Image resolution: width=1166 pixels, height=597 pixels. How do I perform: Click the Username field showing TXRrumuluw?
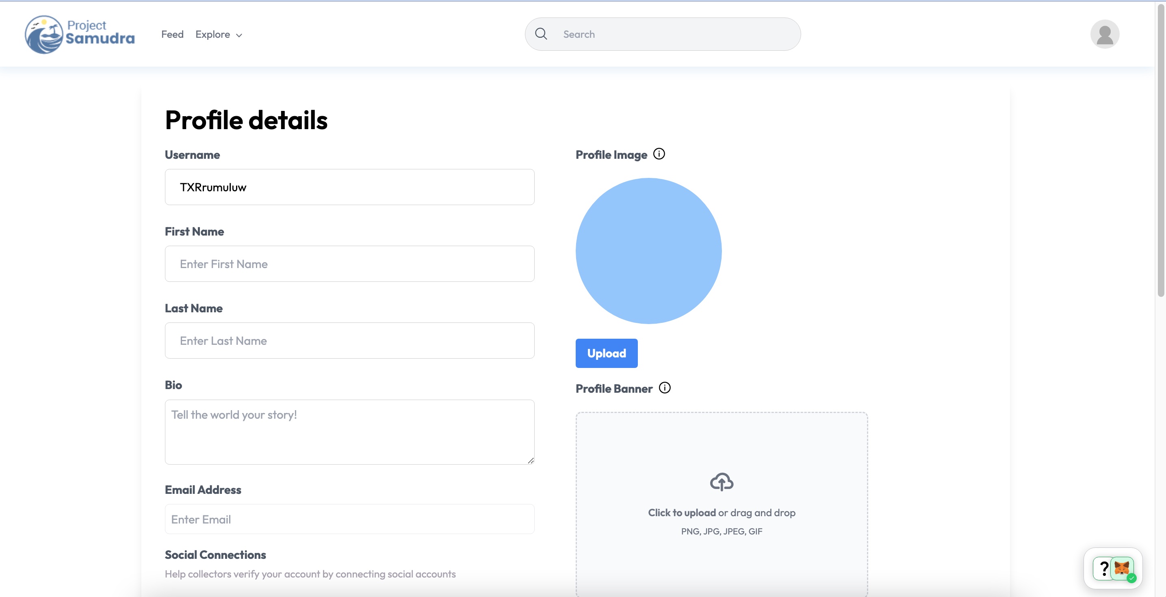[349, 187]
